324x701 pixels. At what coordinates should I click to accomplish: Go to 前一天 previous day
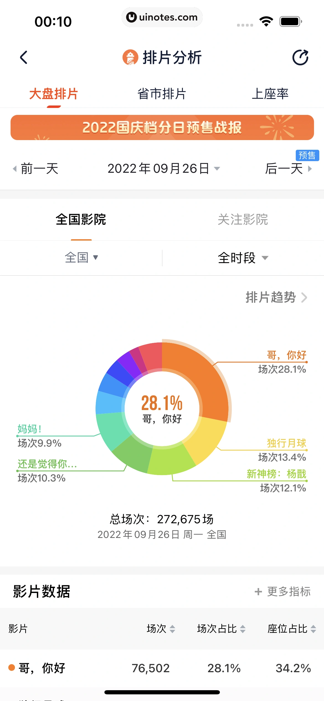coord(36,169)
